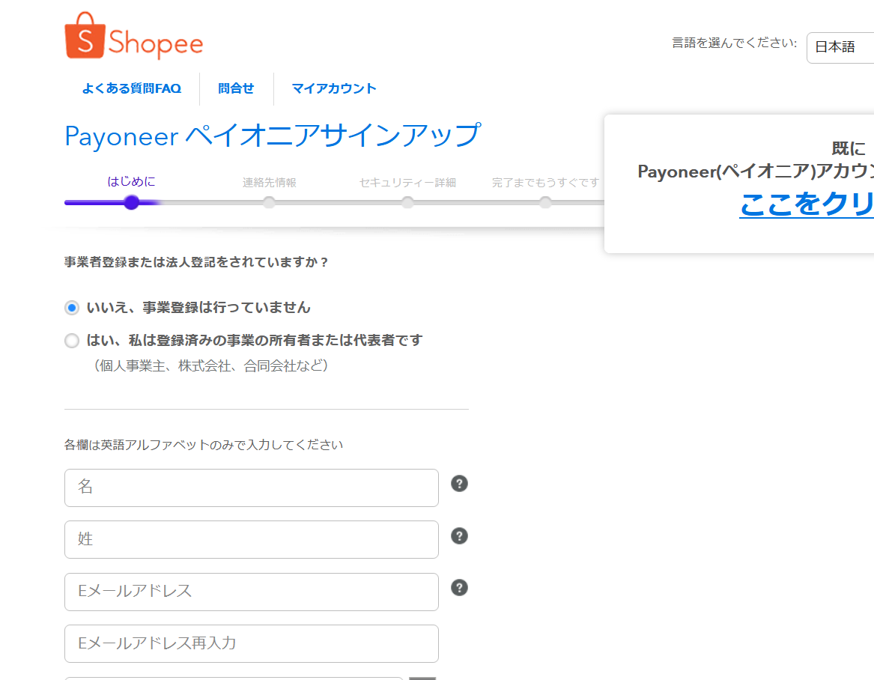Screen dimensions: 874x680
Task: Open よくある質問FAQ page
Action: coord(131,88)
